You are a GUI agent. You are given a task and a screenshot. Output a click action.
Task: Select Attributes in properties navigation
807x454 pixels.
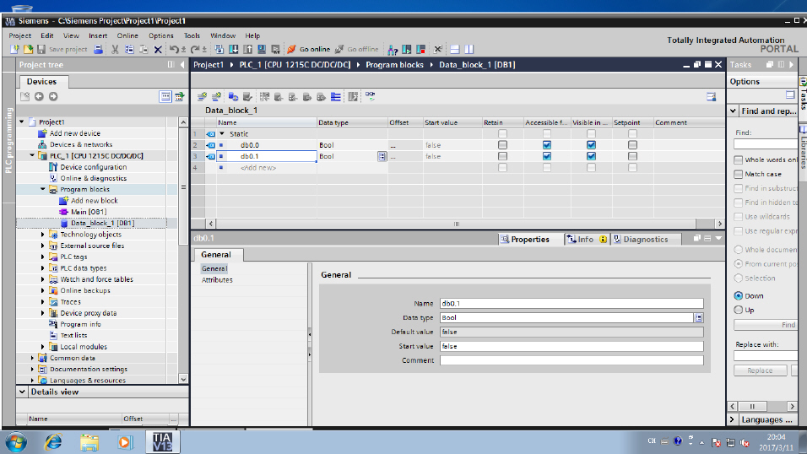pyautogui.click(x=217, y=280)
